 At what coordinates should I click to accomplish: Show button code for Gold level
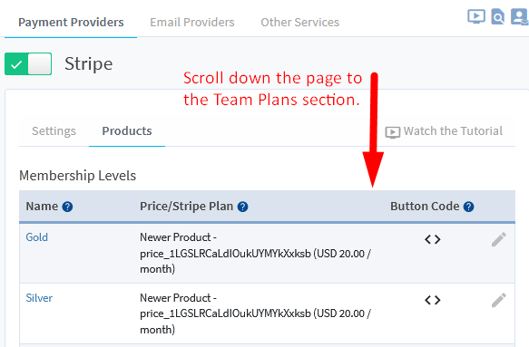433,239
